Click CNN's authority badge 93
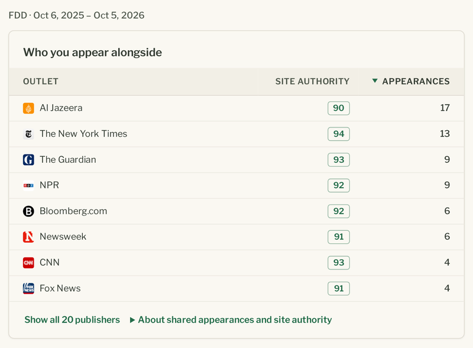 point(338,263)
